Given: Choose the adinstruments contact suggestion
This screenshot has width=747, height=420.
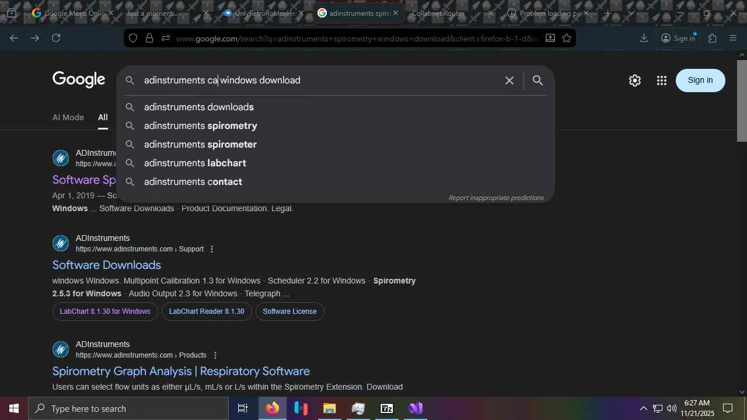Looking at the screenshot, I should coord(335,182).
